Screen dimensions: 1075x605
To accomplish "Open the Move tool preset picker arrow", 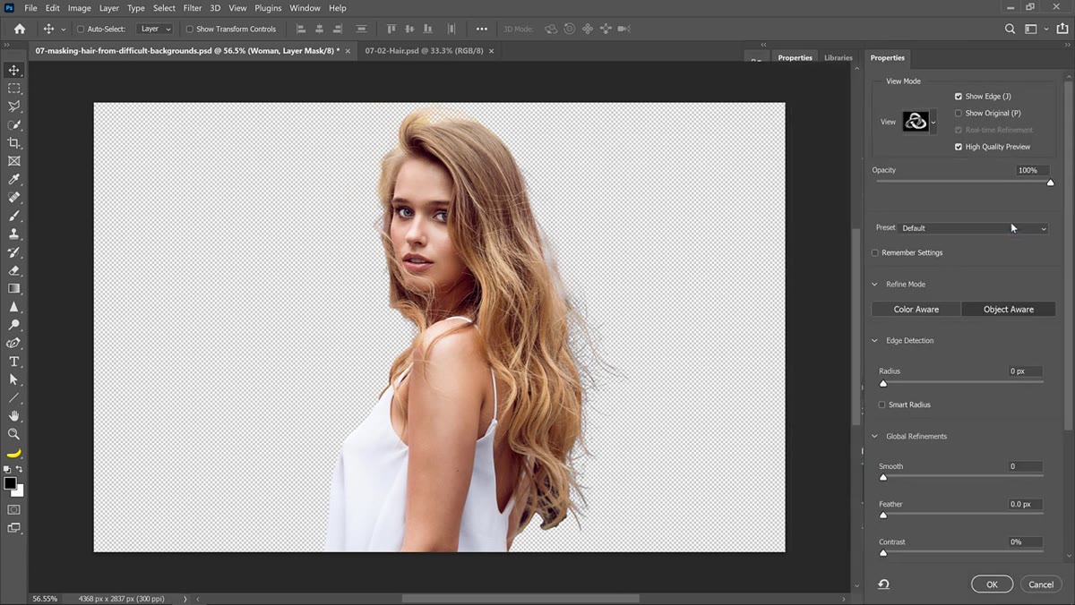I will pos(63,30).
